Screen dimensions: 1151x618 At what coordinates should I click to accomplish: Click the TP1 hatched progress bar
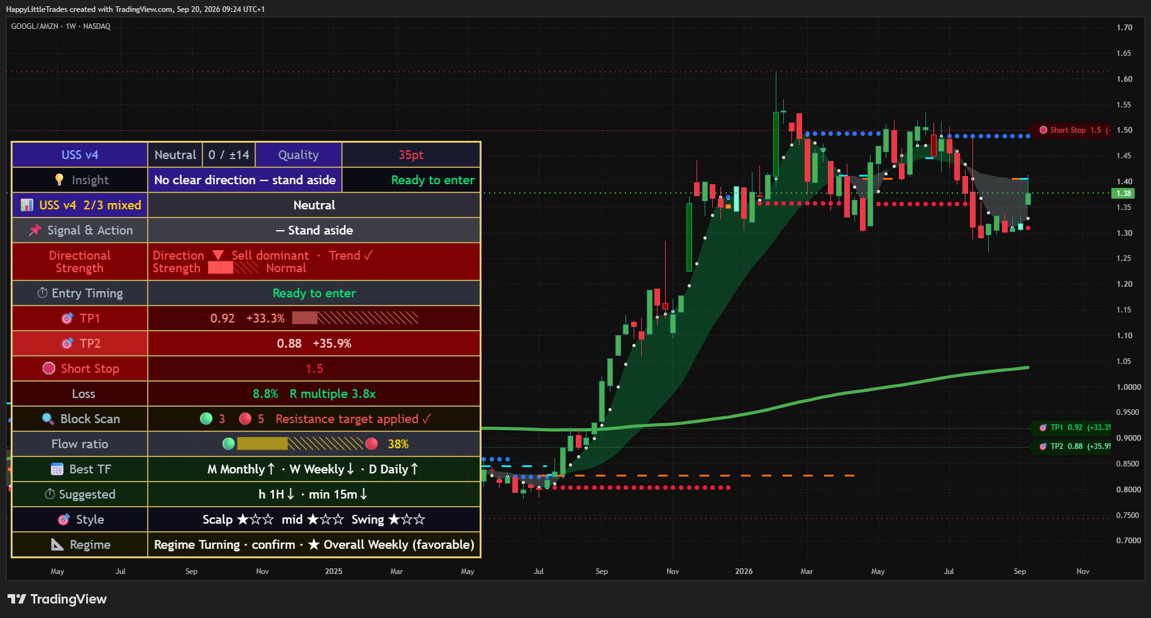355,318
